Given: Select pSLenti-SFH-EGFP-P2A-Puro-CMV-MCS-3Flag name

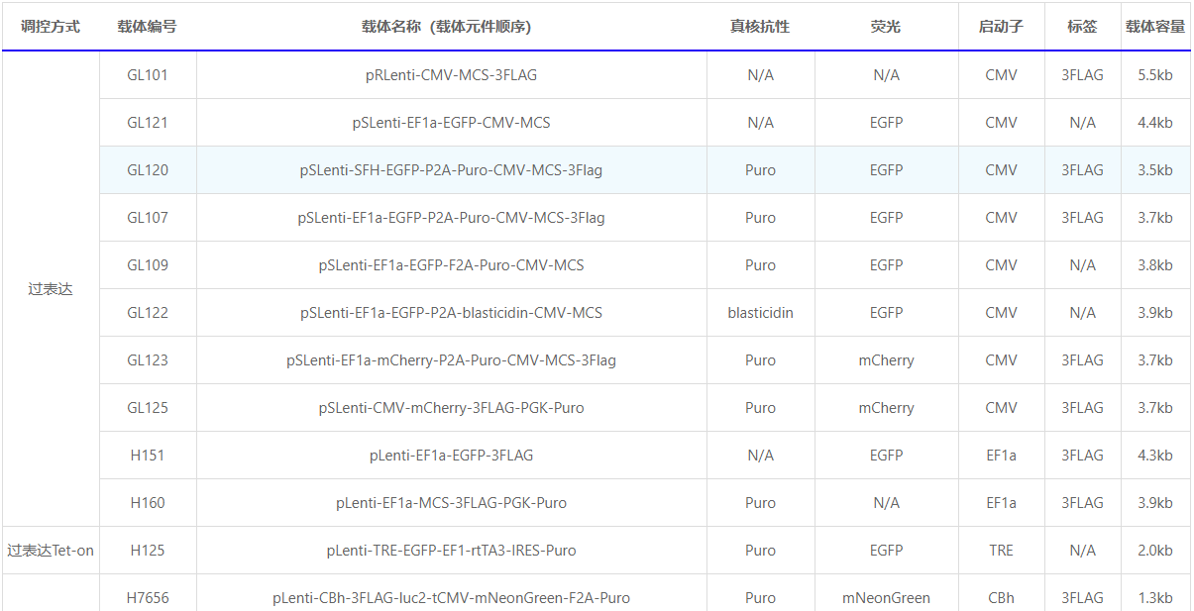Looking at the screenshot, I should (451, 170).
